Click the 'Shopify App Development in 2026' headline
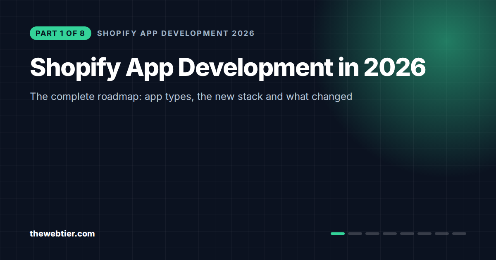This screenshot has width=496, height=260. pyautogui.click(x=228, y=67)
